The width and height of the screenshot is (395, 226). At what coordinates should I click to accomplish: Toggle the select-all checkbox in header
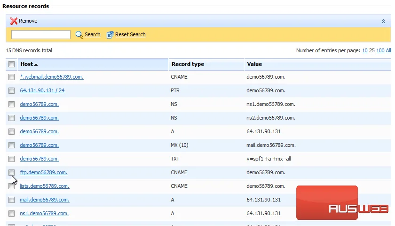click(x=12, y=65)
